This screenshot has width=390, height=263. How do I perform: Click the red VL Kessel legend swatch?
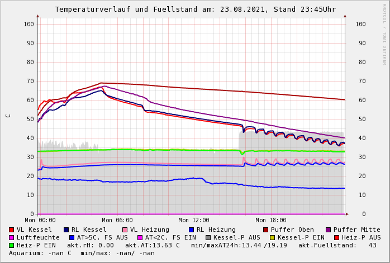pos(11,230)
